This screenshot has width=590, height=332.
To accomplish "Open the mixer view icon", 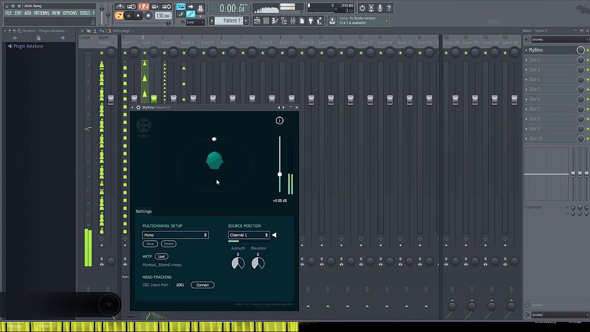I will tap(293, 21).
